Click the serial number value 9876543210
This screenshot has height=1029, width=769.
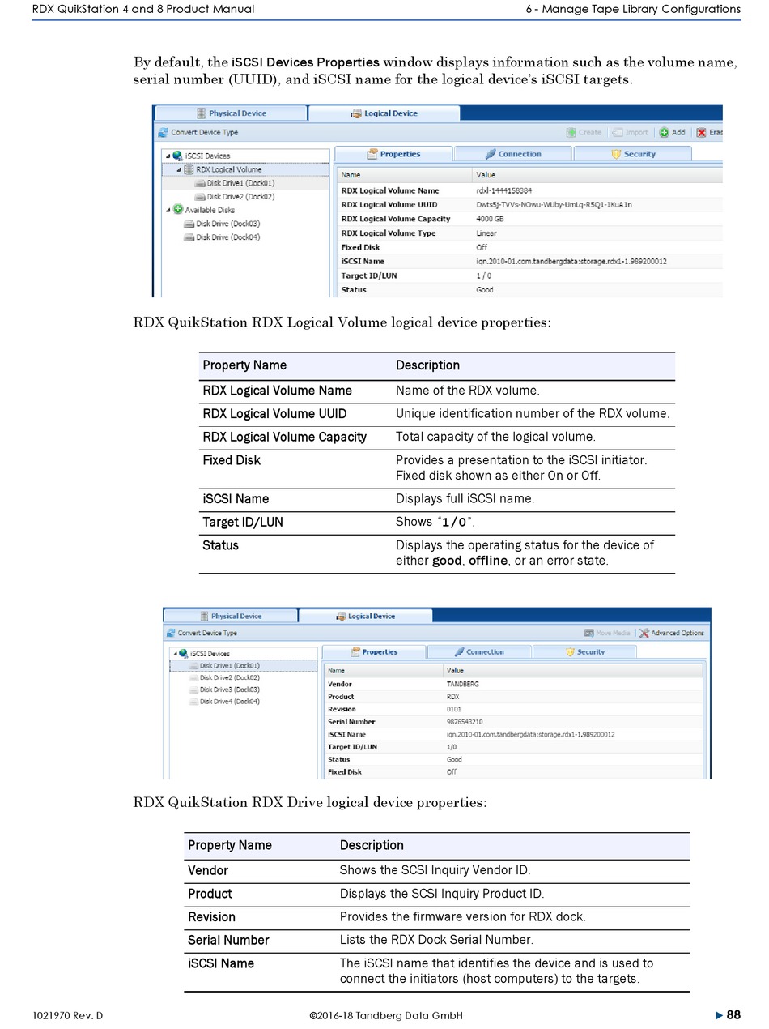click(465, 722)
